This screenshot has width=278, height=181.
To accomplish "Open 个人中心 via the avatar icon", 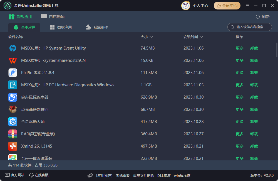I will pos(185,5).
